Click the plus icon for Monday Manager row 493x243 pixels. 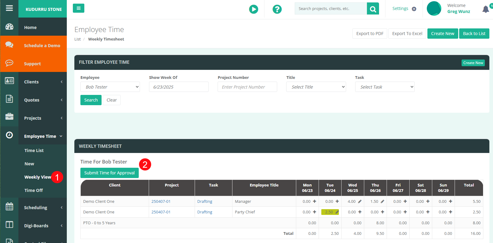[x=314, y=201]
